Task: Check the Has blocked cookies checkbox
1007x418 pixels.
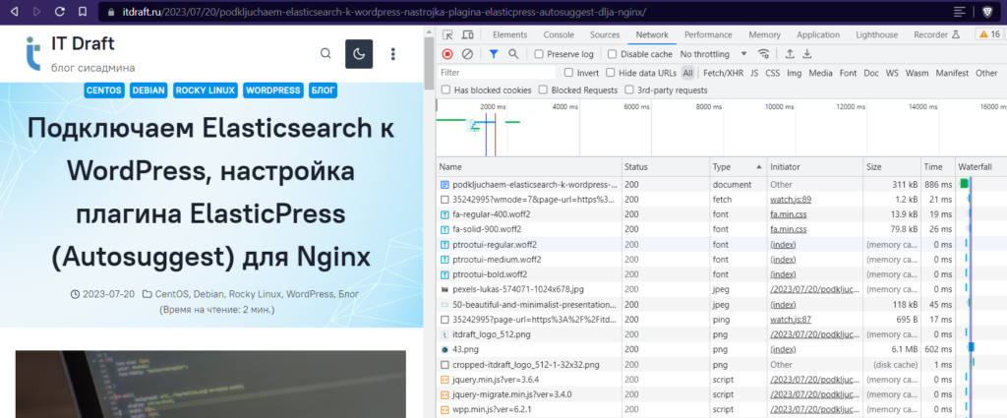Action: pyautogui.click(x=445, y=90)
